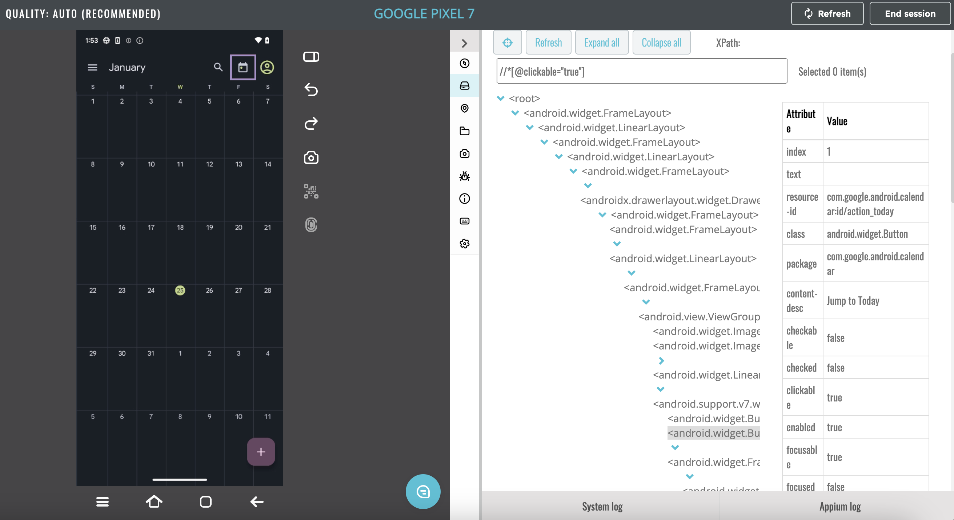Open the hamburger menu in Calendar app
This screenshot has height=520, width=954.
tap(92, 67)
